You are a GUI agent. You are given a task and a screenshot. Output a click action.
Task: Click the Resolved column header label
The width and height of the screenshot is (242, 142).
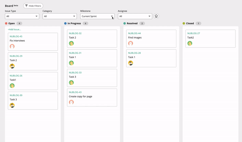click(132, 24)
